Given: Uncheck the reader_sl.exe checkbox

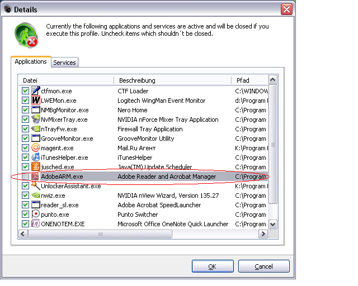Looking at the screenshot, I should coord(25,205).
